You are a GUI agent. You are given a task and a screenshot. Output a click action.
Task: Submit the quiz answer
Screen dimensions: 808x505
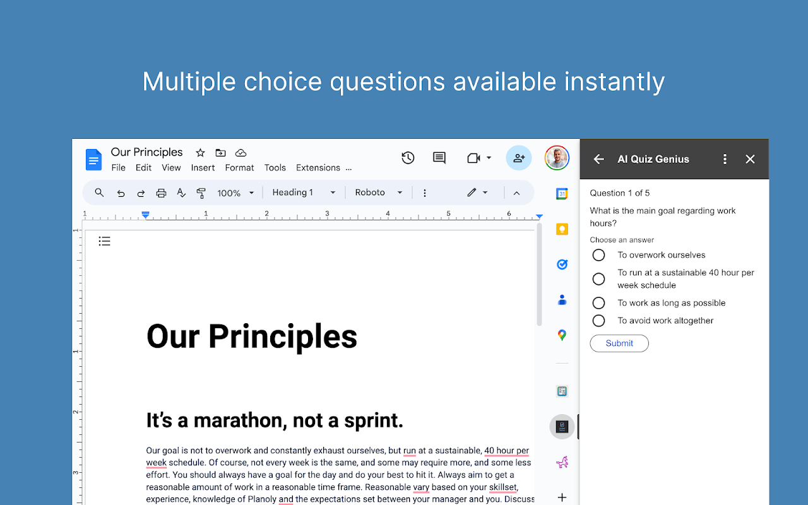tap(619, 343)
